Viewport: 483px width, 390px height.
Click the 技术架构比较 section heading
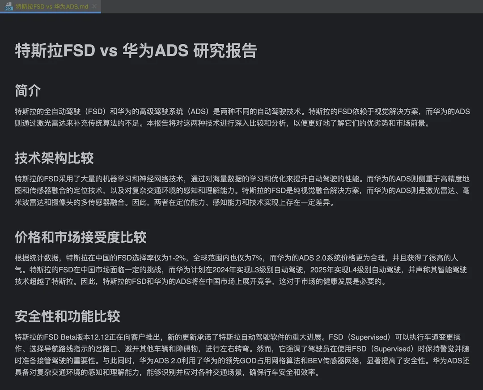[x=54, y=158]
